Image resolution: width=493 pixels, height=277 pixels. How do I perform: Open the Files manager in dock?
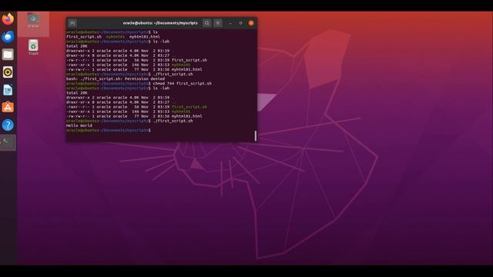point(8,55)
